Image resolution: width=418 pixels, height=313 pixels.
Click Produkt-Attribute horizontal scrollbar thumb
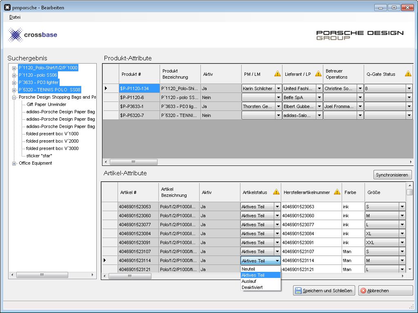[133, 162]
